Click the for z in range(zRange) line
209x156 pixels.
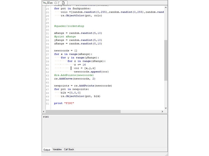click(87, 61)
